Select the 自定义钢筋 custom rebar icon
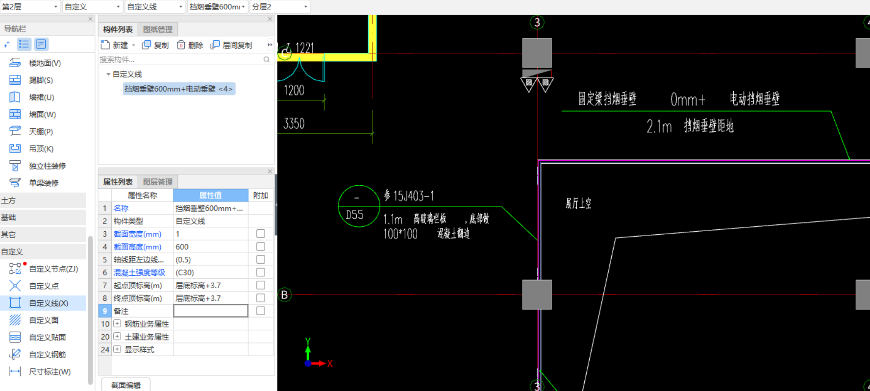Image resolution: width=870 pixels, height=391 pixels. click(15, 354)
